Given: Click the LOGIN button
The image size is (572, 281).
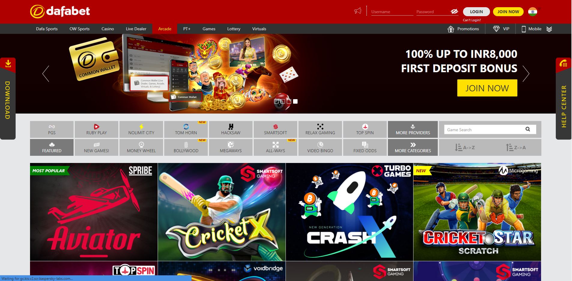Looking at the screenshot, I should click(x=476, y=12).
